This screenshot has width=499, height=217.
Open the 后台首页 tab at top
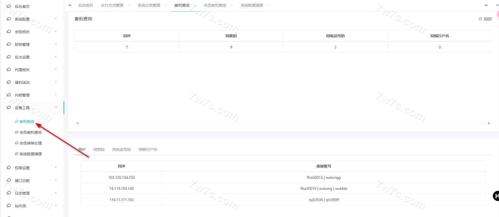86,5
